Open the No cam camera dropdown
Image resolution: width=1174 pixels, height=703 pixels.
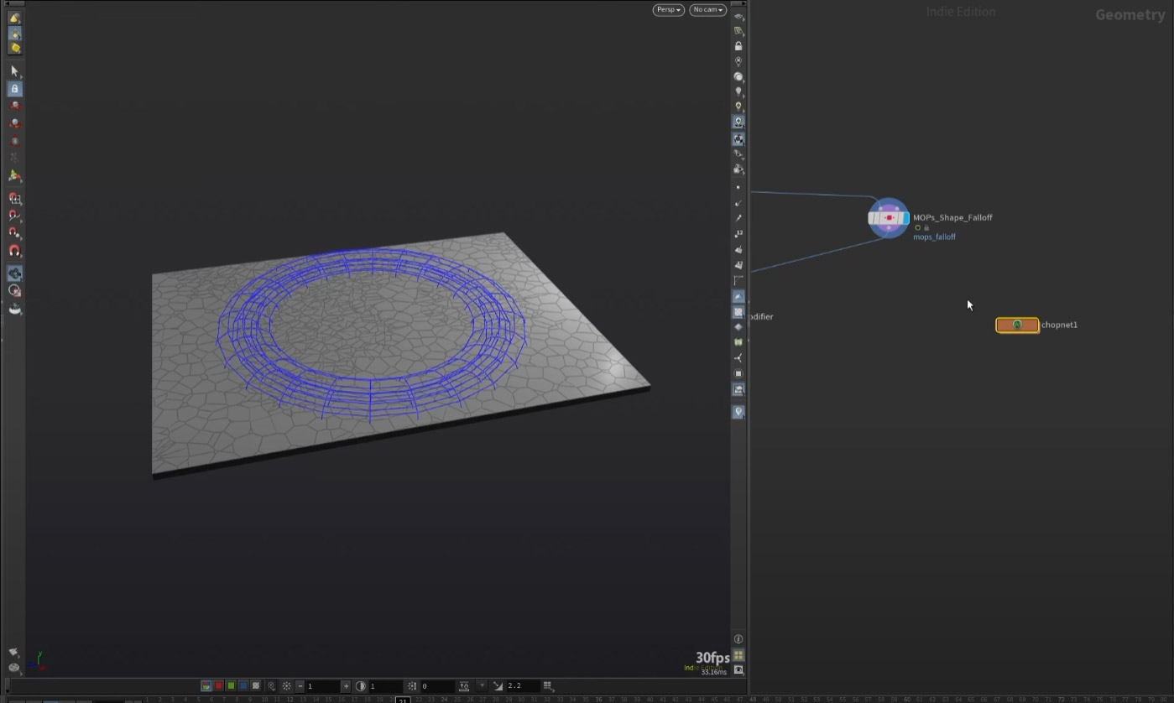707,9
